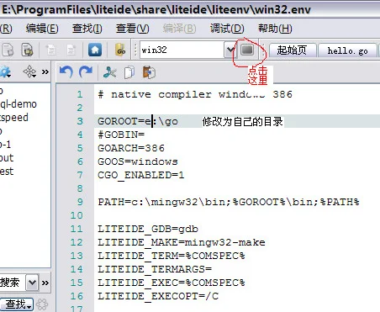The image size is (380, 312).
Task: Click line number 9 in gutter
Action: pyautogui.click(x=80, y=202)
